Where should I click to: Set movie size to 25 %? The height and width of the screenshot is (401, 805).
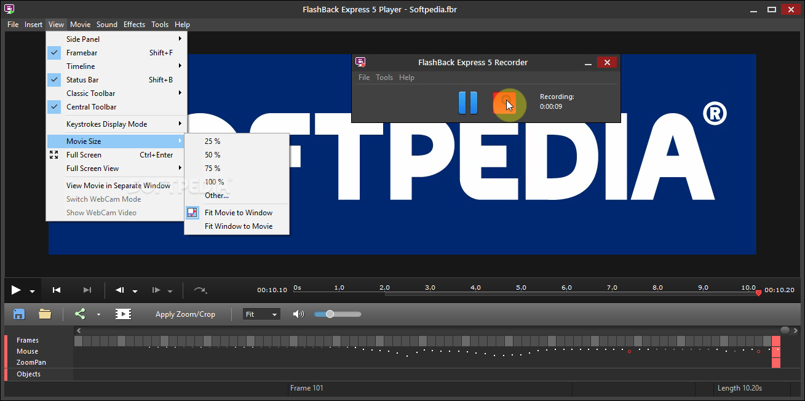[237, 141]
